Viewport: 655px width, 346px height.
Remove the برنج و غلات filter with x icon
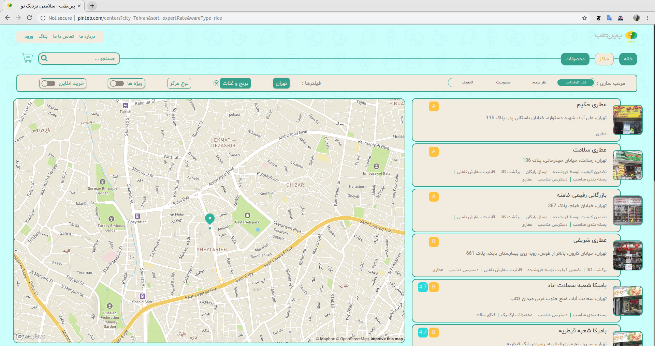coord(216,83)
